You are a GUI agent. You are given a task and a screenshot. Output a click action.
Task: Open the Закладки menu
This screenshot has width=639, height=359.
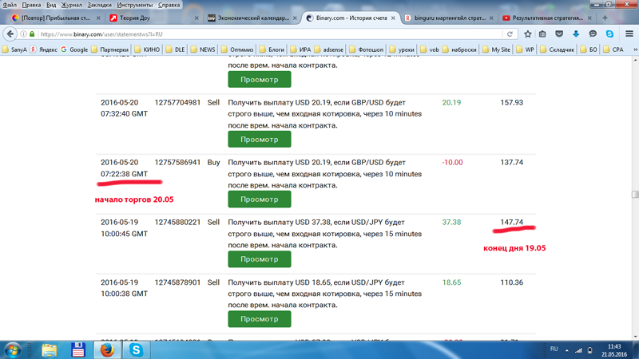(x=99, y=5)
